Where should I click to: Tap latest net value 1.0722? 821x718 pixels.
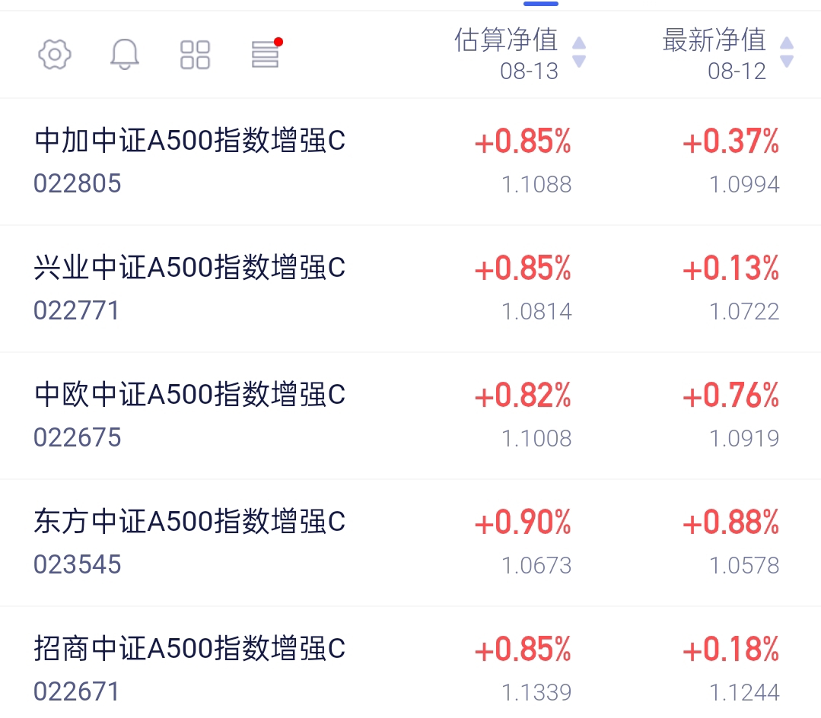pos(745,311)
